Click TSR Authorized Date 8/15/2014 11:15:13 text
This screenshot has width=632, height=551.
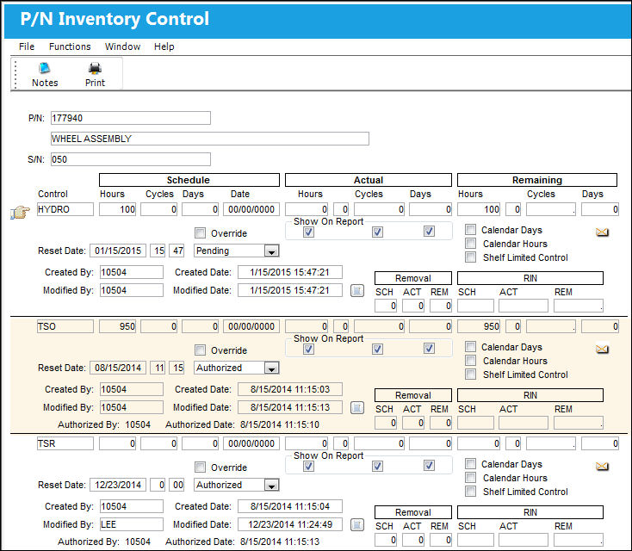[280, 542]
